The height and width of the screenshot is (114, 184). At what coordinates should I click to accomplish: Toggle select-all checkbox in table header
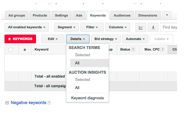(11, 50)
